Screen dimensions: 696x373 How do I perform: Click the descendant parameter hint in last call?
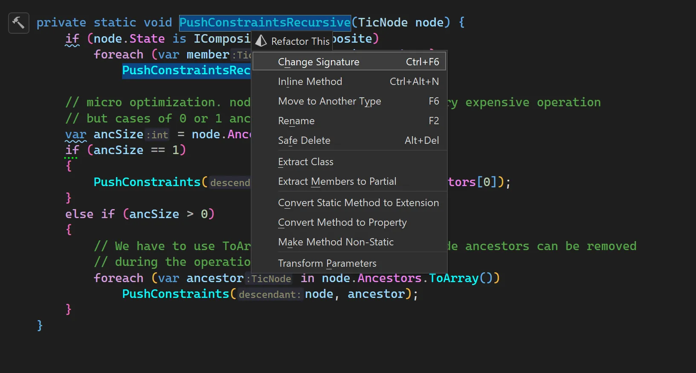[x=270, y=294]
